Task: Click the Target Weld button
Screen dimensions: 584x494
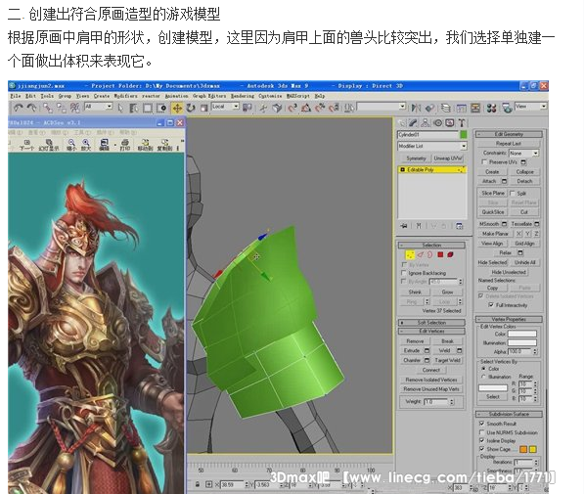Action: coord(447,360)
